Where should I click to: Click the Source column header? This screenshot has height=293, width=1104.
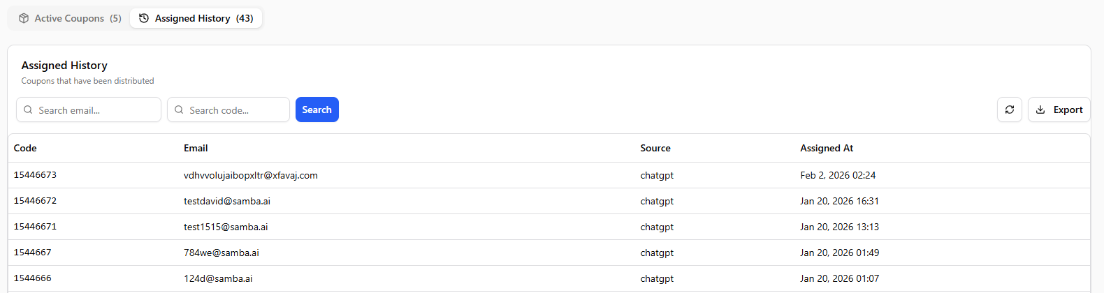click(x=655, y=148)
